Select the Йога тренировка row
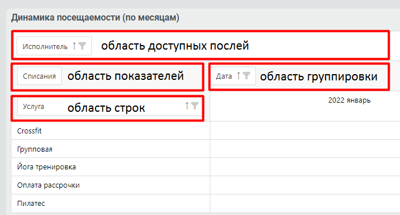 [x=110, y=167]
